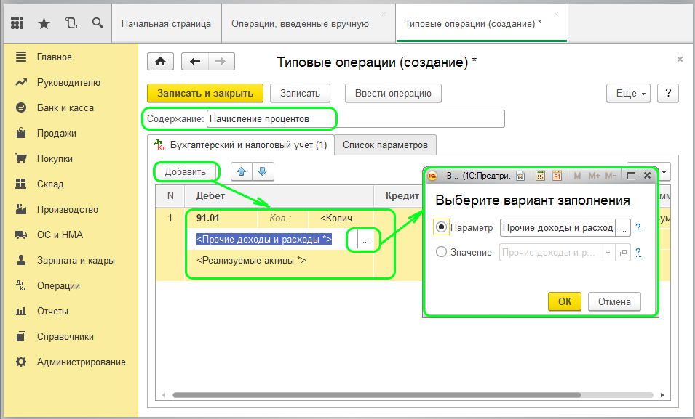Click the Содержание input field
Viewport: 695px width, 419px height.
pyautogui.click(x=355, y=118)
